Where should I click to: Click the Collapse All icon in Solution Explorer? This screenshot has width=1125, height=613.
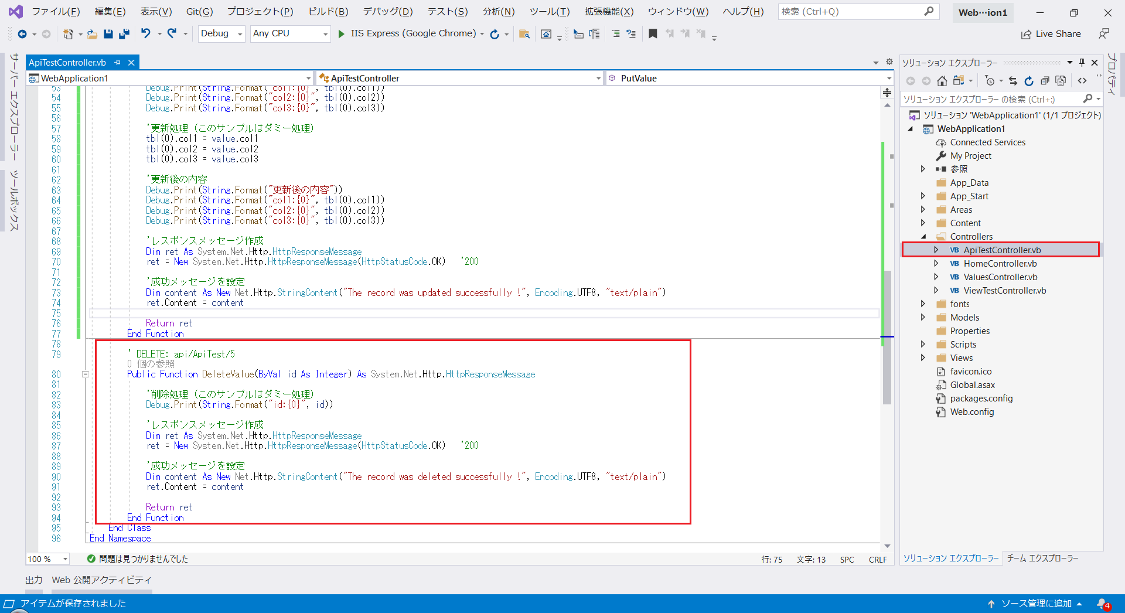[1045, 81]
